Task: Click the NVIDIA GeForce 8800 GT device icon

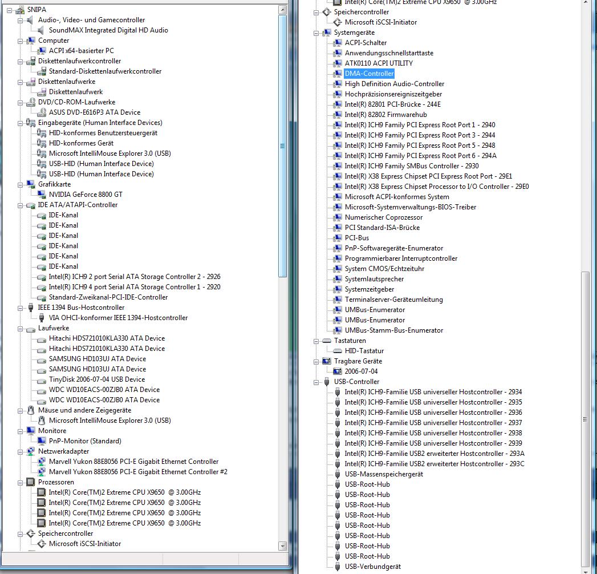Action: (x=42, y=195)
